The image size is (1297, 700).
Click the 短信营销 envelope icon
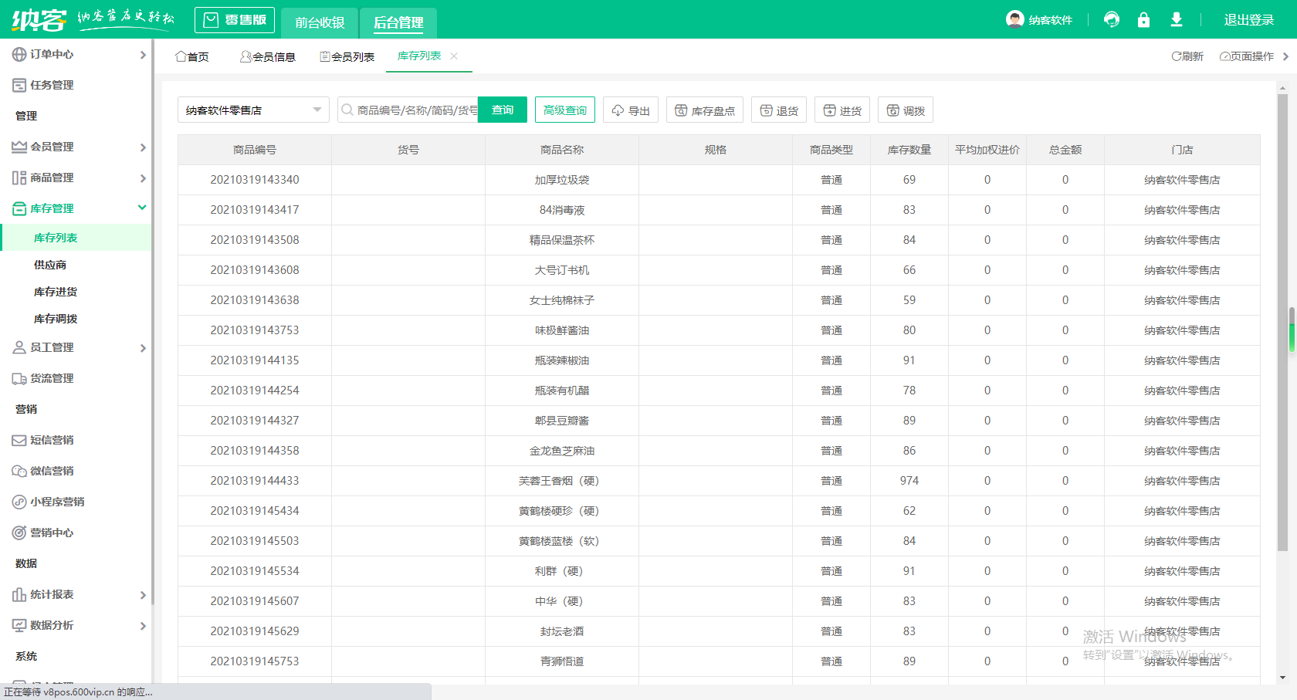click(x=19, y=440)
